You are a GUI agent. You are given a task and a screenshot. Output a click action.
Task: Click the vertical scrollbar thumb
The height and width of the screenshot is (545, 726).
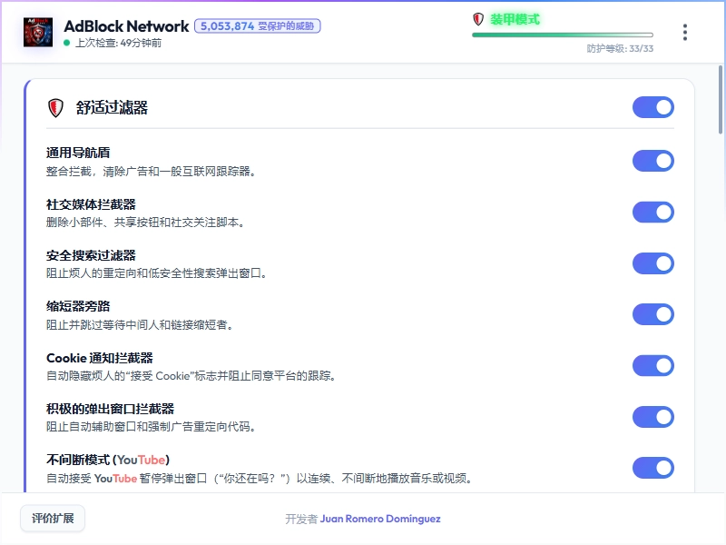(721, 99)
